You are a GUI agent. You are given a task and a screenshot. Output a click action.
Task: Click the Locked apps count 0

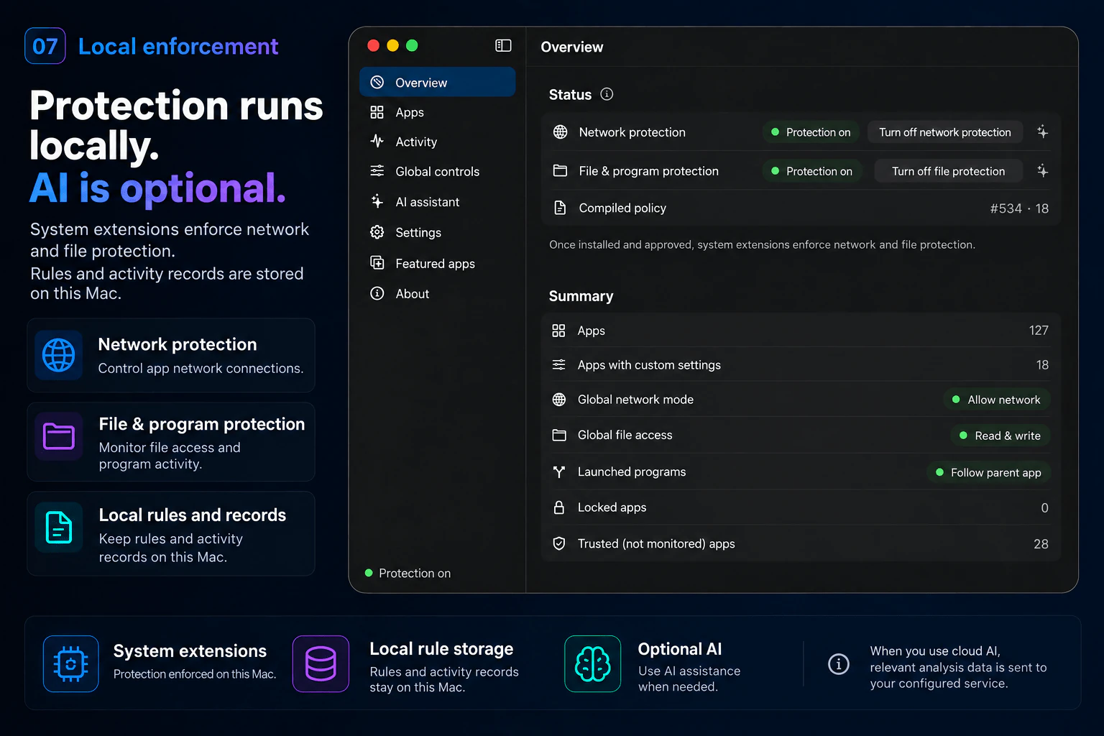(1044, 508)
